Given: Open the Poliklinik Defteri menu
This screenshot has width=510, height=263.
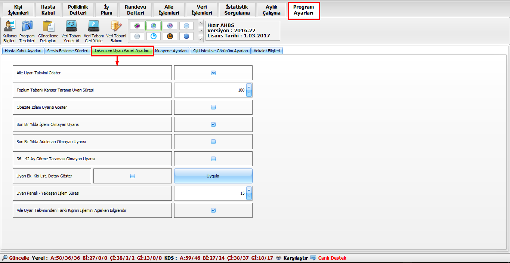Looking at the screenshot, I should pos(78,10).
